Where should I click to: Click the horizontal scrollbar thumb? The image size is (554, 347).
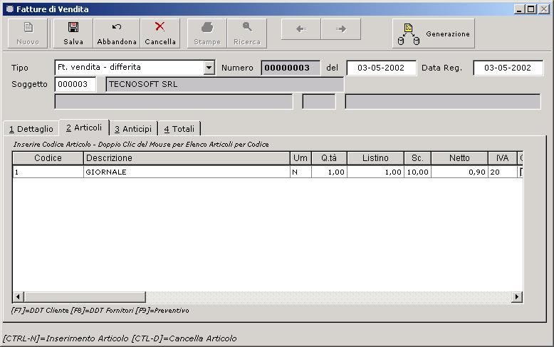85,297
